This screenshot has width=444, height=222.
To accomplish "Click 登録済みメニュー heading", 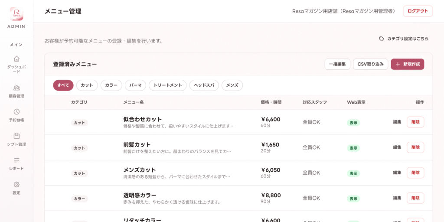I will pos(75,64).
